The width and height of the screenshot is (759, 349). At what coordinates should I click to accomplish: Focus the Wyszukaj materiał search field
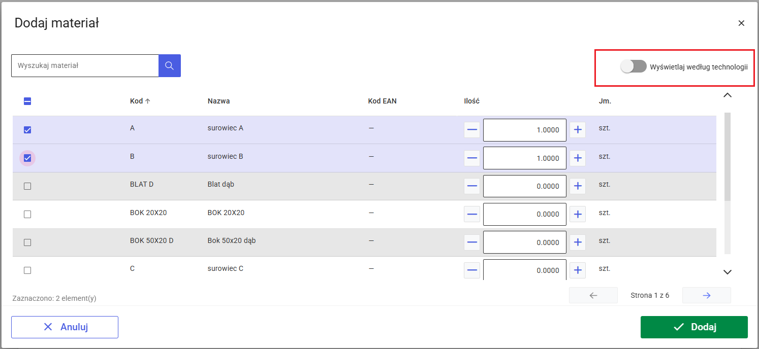(x=85, y=65)
